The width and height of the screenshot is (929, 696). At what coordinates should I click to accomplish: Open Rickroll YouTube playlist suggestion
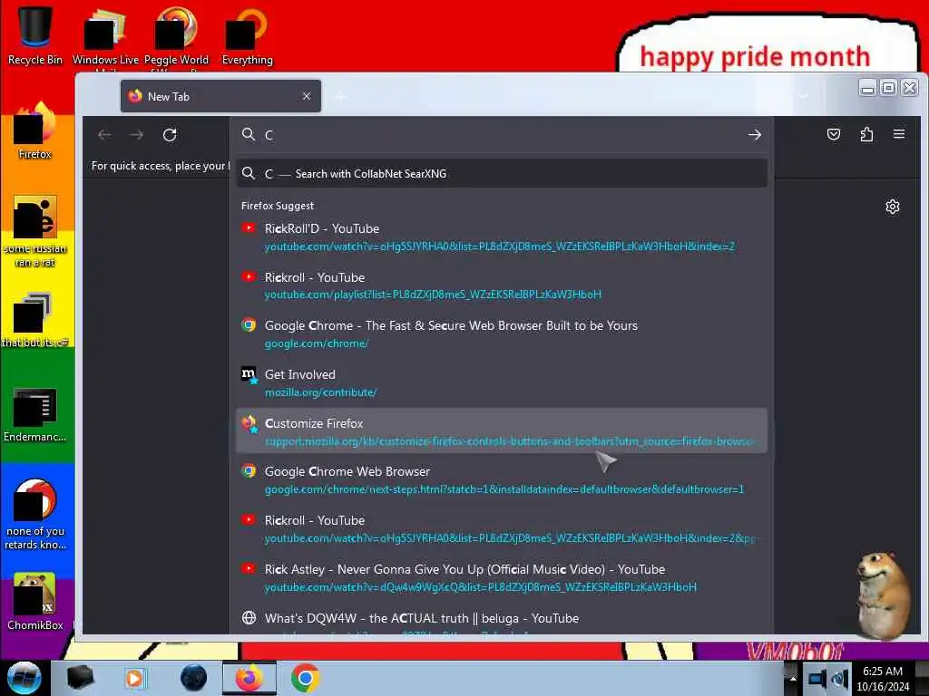(x=502, y=285)
